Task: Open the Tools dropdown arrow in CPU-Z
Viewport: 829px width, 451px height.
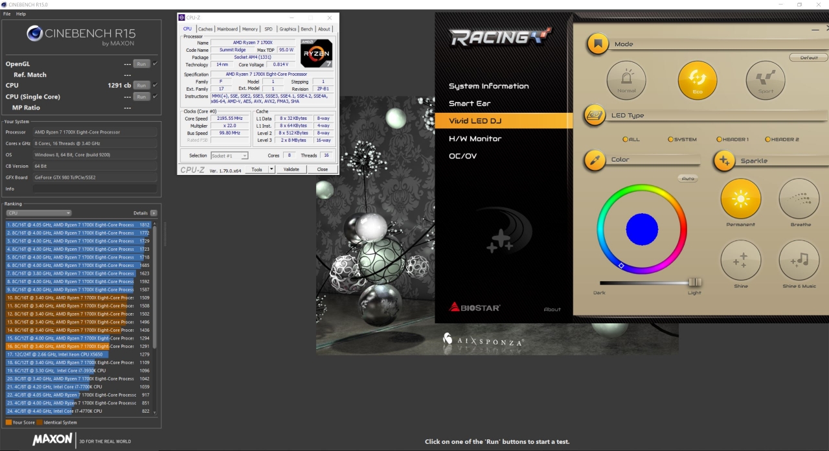Action: pos(271,169)
